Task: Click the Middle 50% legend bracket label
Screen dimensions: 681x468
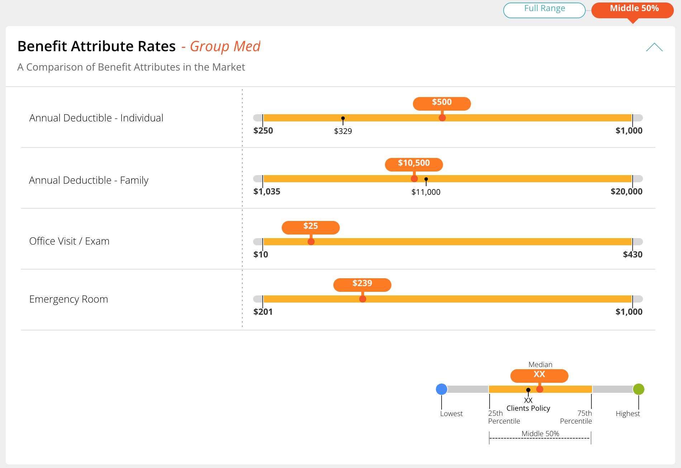Action: (x=540, y=434)
